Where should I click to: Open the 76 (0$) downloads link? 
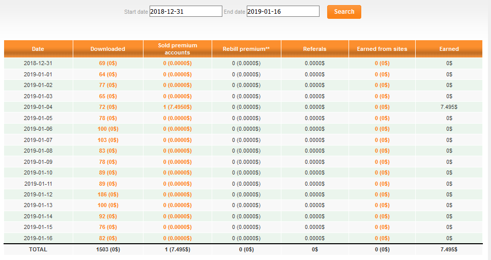click(108, 227)
